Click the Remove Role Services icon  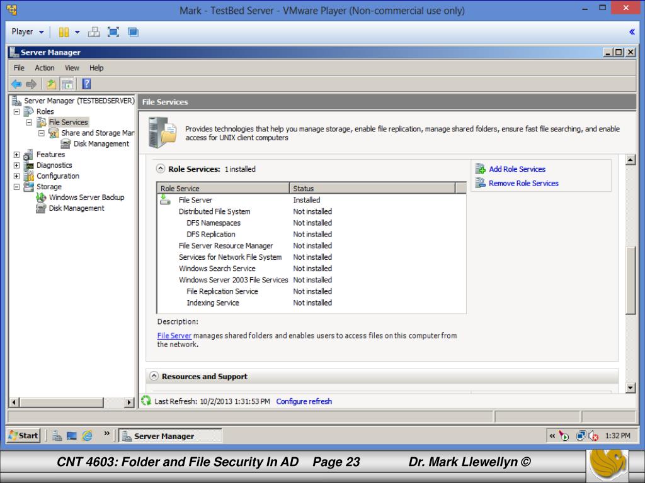pos(481,183)
